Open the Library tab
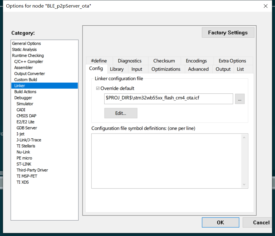 point(117,69)
